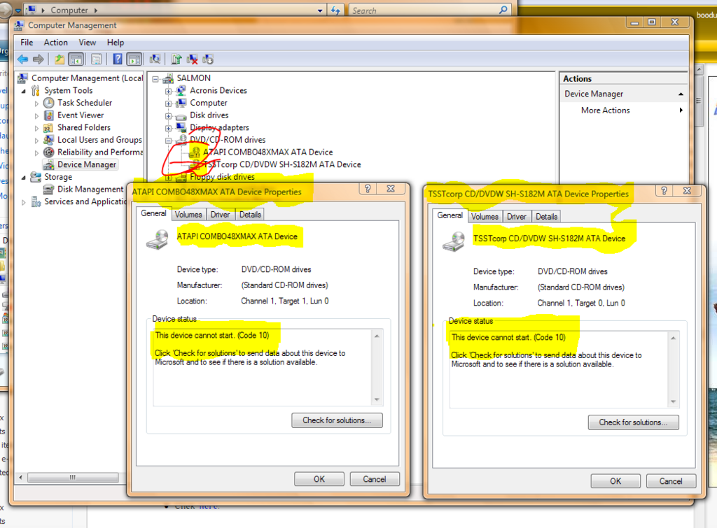Select Disk Management under Storage
Viewport: 717px width, 528px height.
(90, 190)
